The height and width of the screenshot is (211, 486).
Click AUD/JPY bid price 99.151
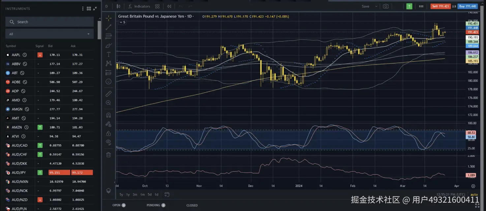(59, 172)
